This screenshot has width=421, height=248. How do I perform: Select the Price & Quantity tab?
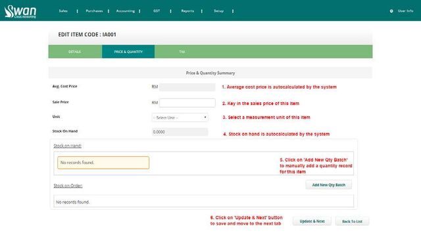[128, 52]
